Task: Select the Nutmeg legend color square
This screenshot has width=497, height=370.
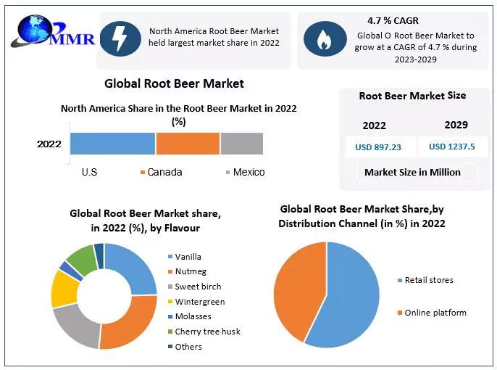Action: tap(171, 271)
